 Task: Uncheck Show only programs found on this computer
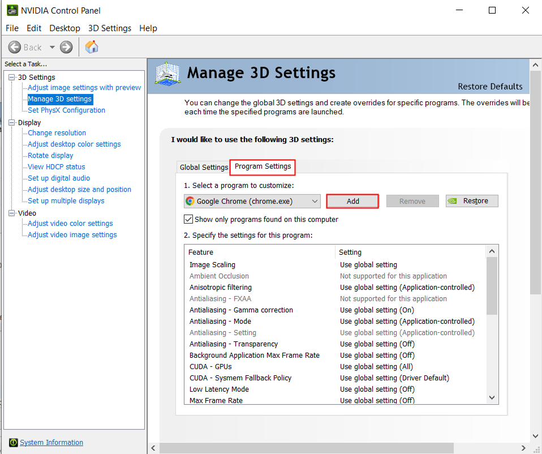pyautogui.click(x=188, y=219)
